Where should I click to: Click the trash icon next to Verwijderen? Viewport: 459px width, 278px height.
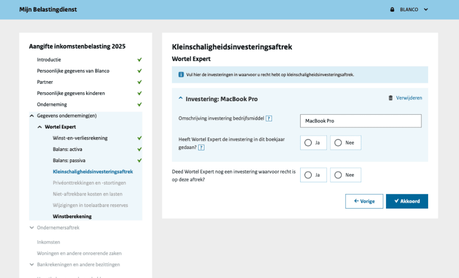(x=390, y=98)
